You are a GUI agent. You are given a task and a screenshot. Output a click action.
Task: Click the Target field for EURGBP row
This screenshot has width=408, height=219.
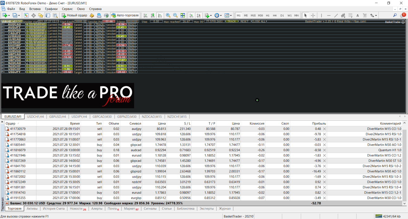[x=89, y=45]
